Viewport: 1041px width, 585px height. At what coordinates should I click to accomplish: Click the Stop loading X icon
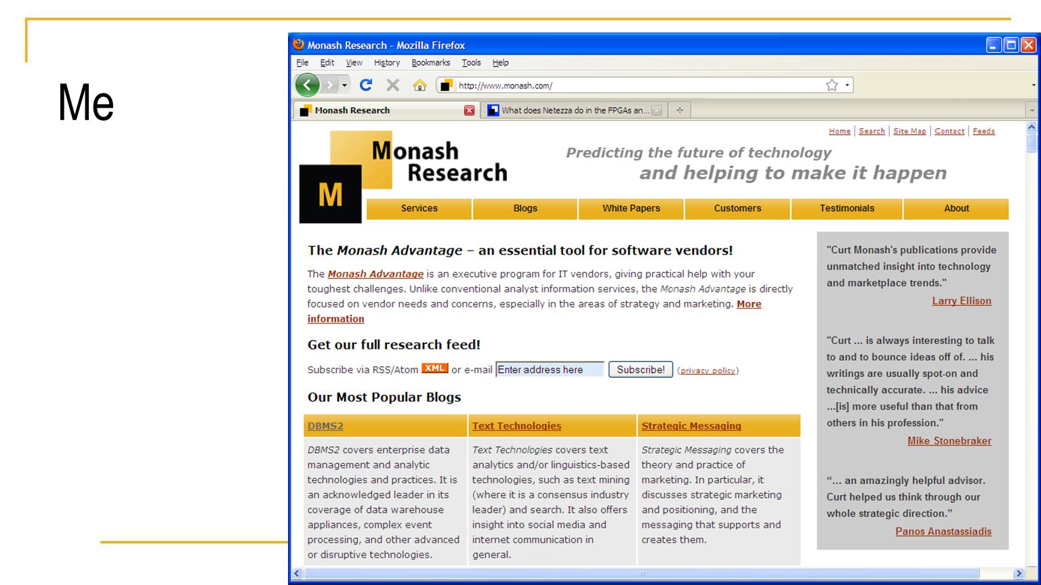[392, 85]
